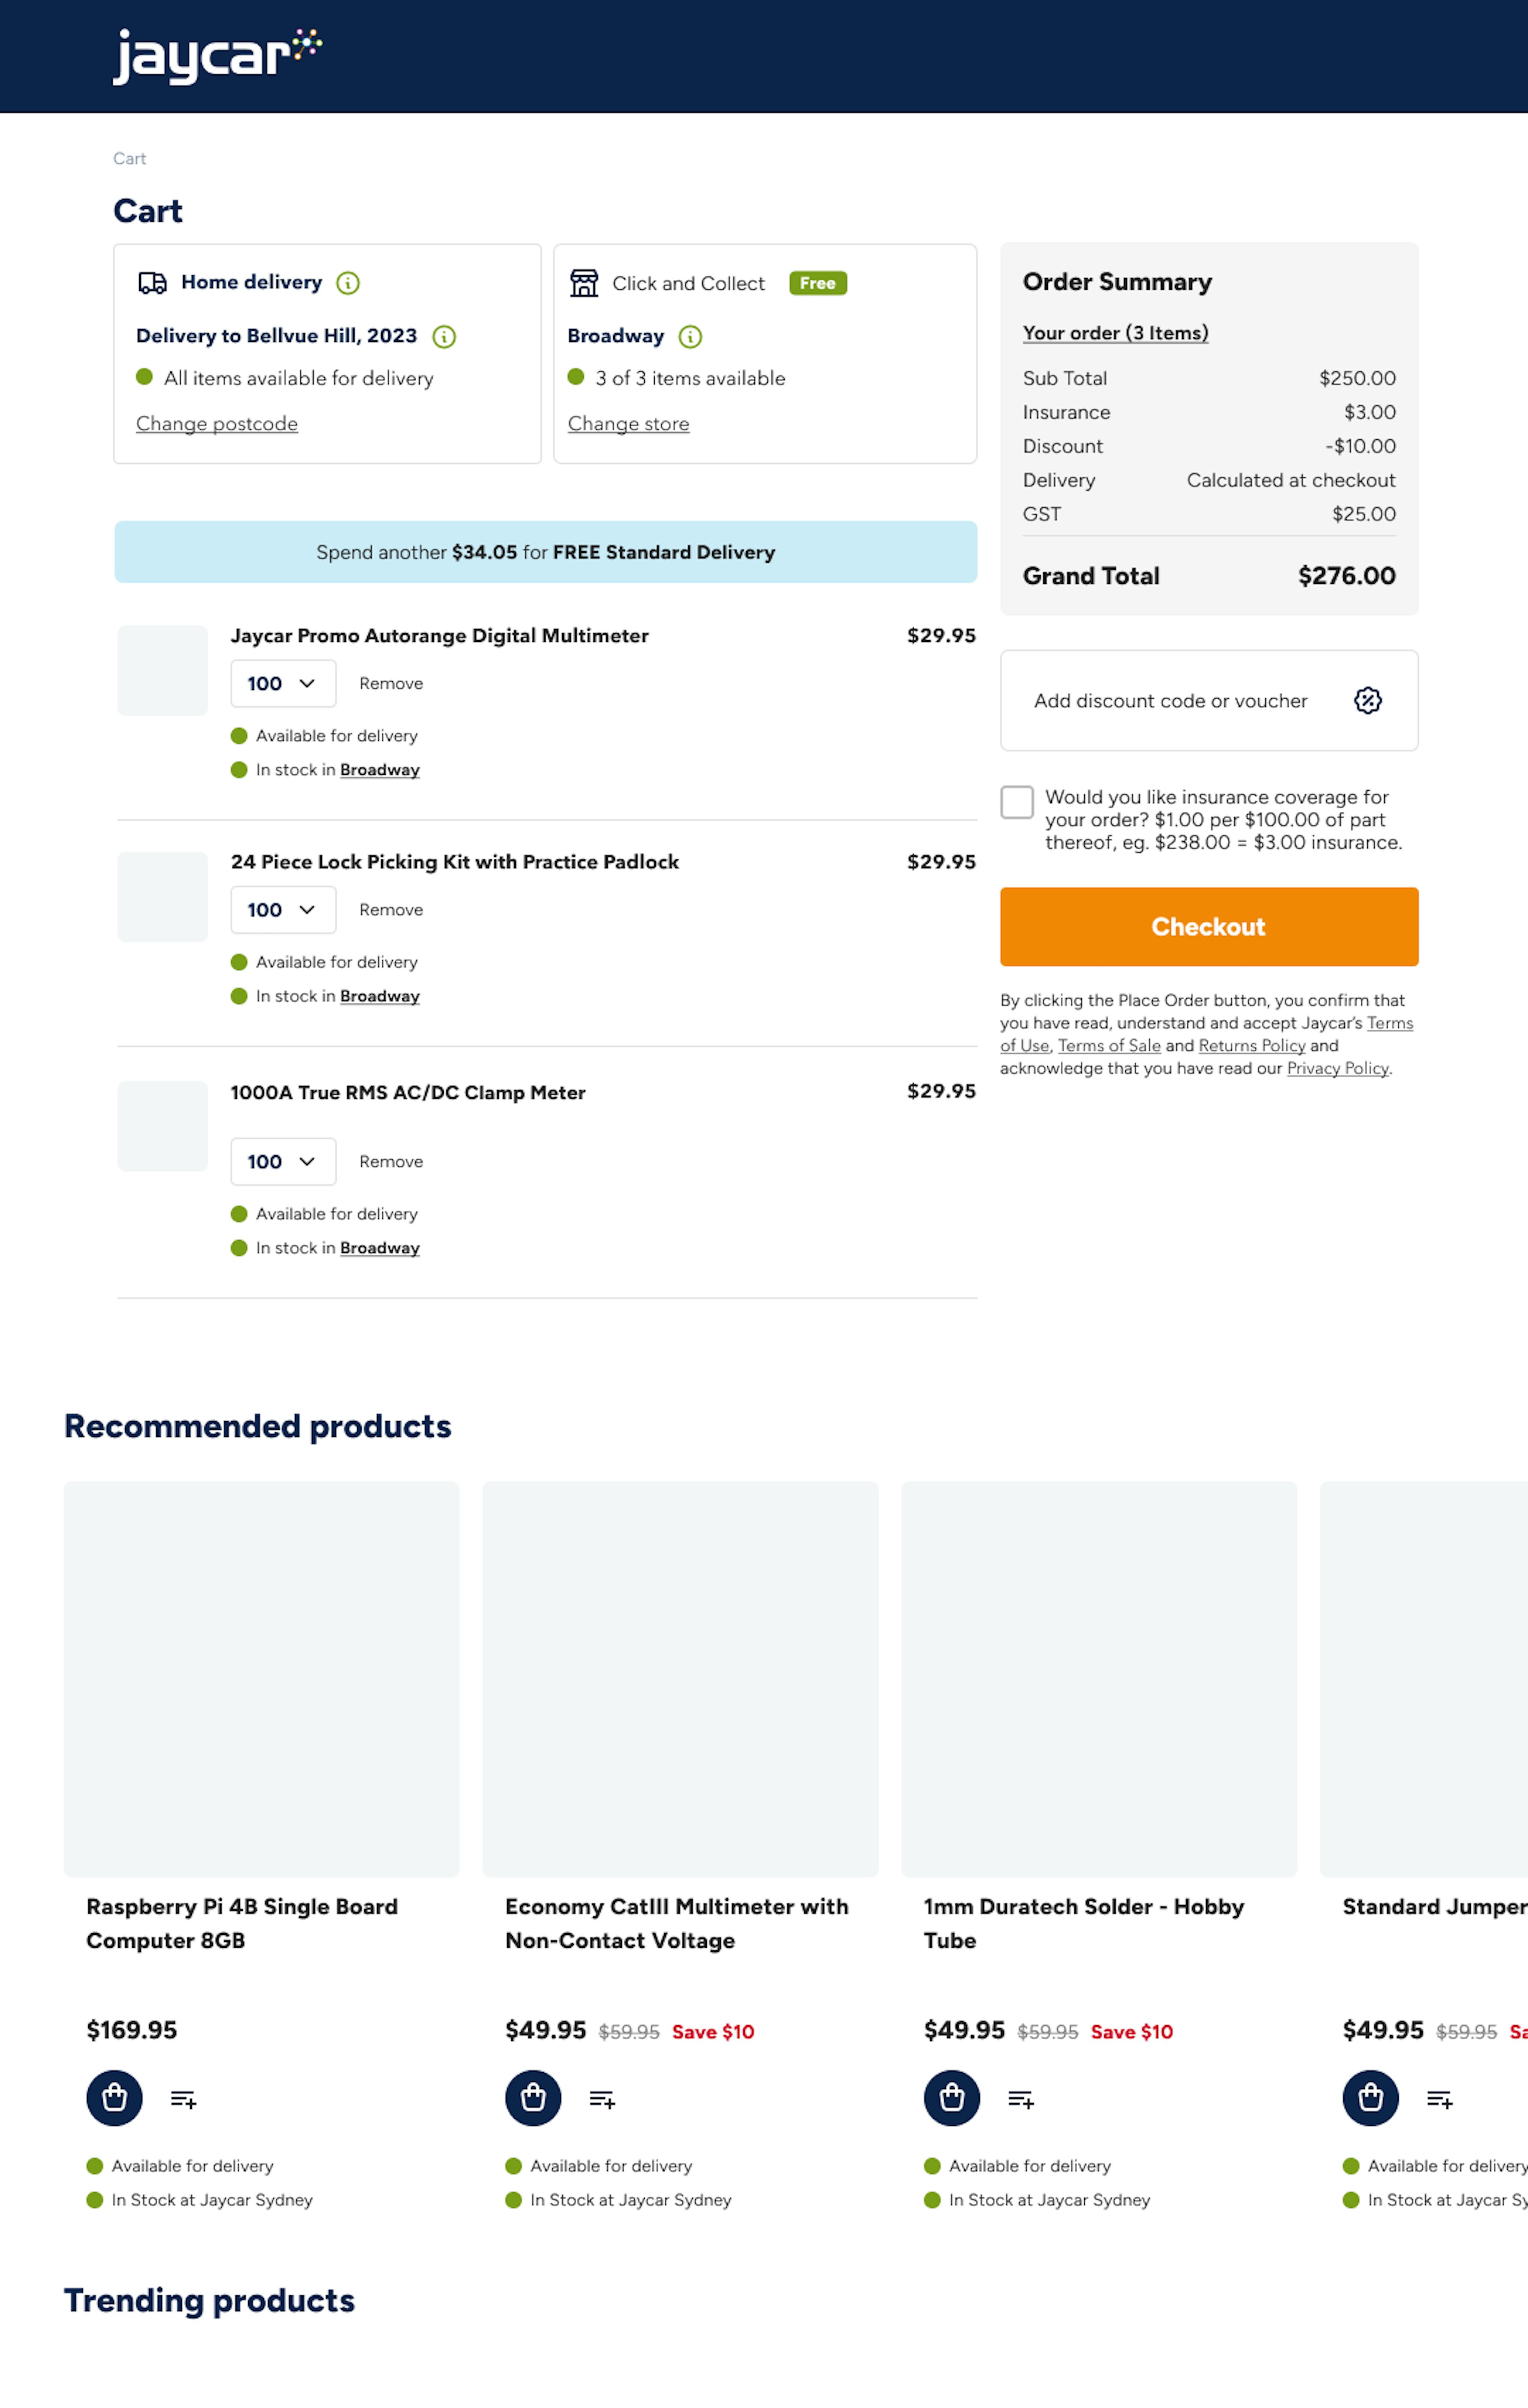Add Economy CatIII Multimeter to list

(x=602, y=2098)
